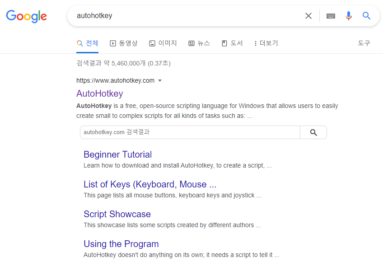Click snippet 'AutoHotkey doesn't do anything on its own'
The width and height of the screenshot is (383, 271).
coord(182,255)
